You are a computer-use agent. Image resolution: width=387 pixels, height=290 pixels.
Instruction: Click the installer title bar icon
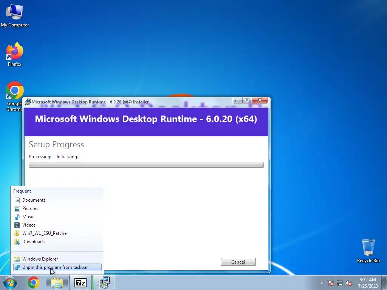click(x=28, y=102)
